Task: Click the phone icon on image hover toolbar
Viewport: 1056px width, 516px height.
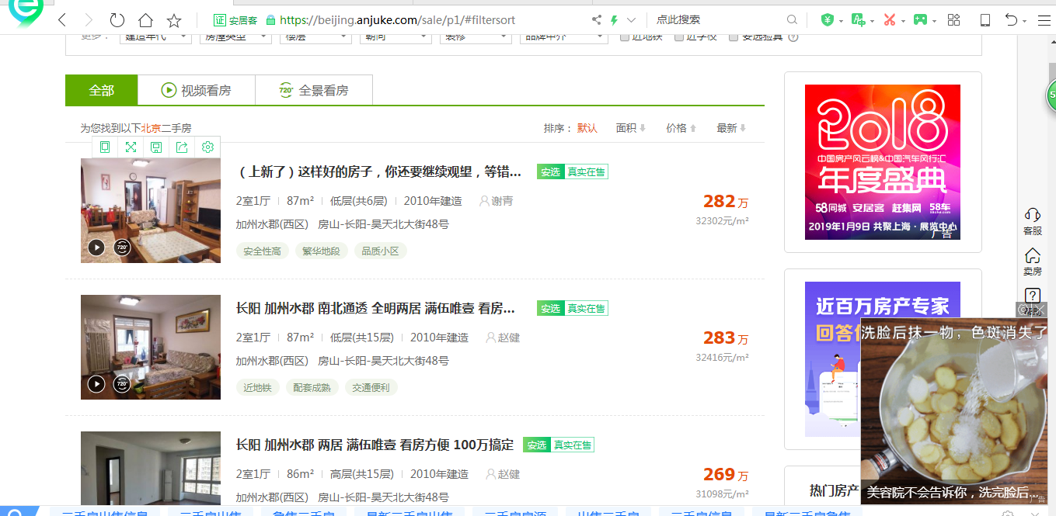Action: [x=105, y=147]
